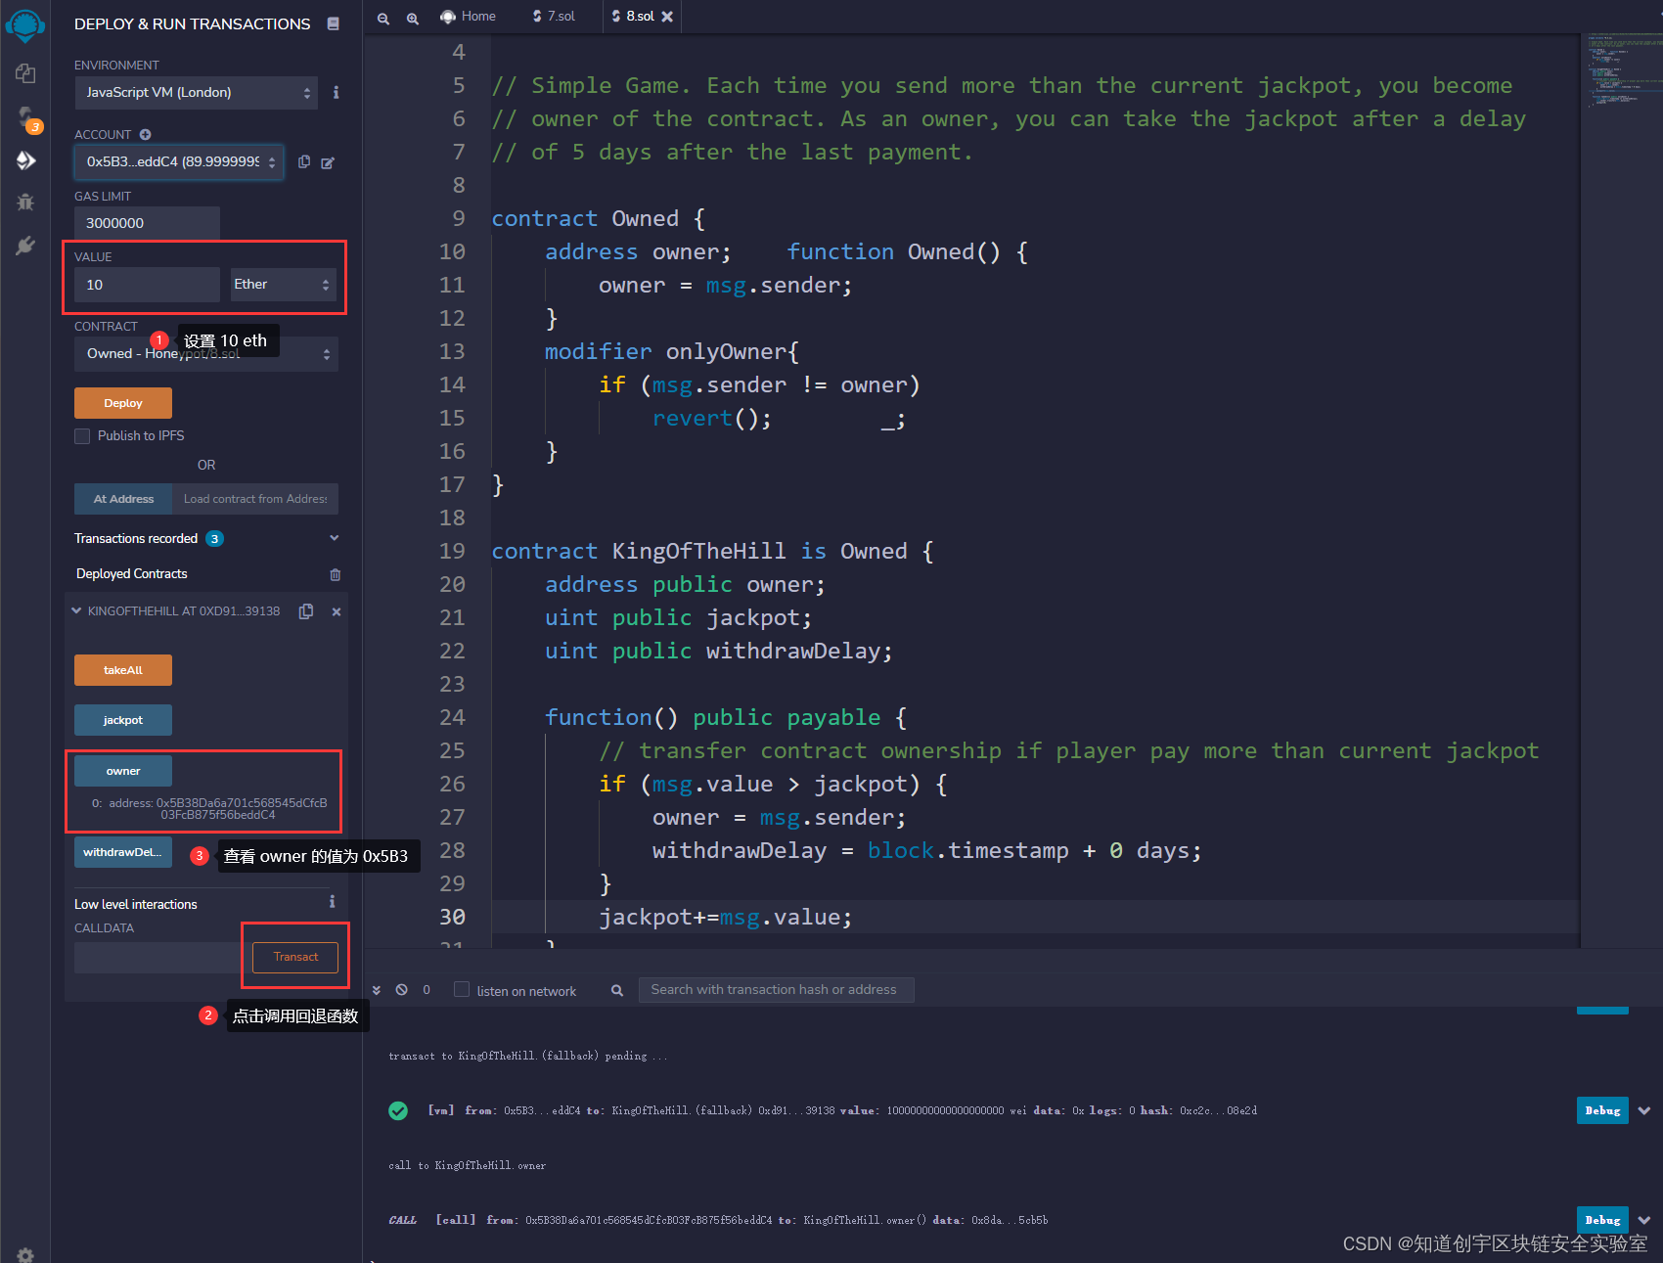Remove the KINGOFTHEHILL deployed instance
The height and width of the screenshot is (1263, 1663).
[337, 611]
